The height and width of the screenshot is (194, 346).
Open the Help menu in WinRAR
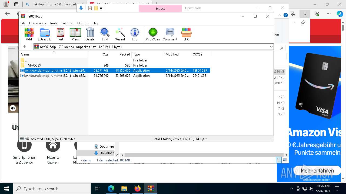click(x=96, y=23)
